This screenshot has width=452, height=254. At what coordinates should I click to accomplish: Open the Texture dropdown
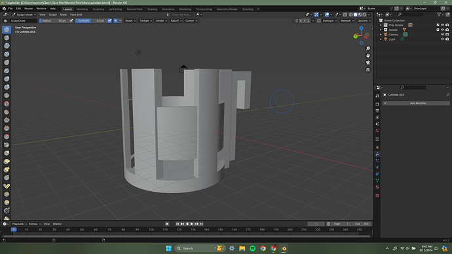click(145, 21)
